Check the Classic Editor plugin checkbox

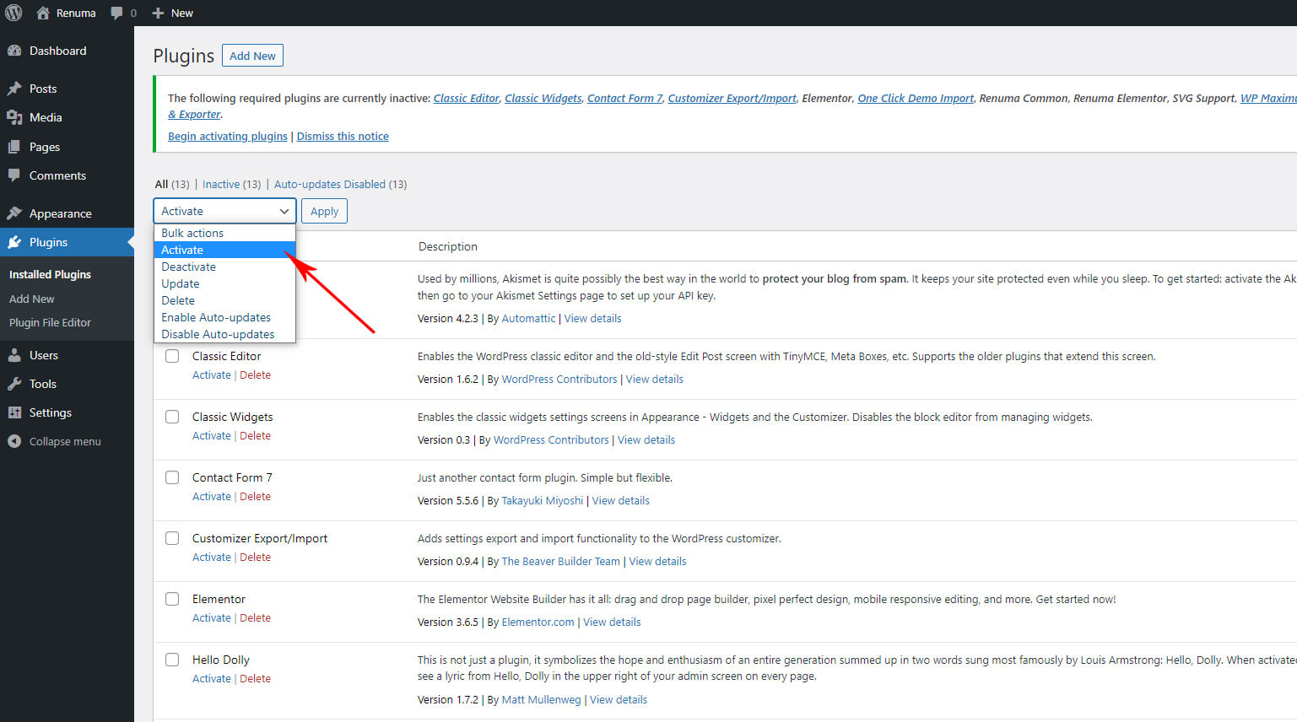pos(172,356)
